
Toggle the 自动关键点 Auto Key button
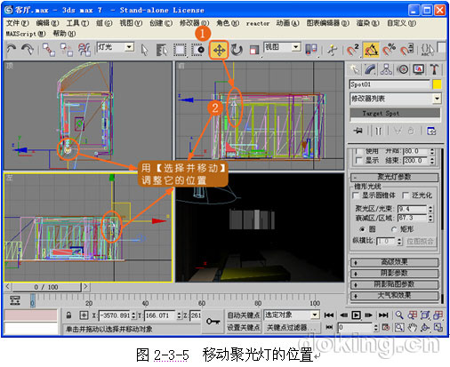click(x=244, y=315)
